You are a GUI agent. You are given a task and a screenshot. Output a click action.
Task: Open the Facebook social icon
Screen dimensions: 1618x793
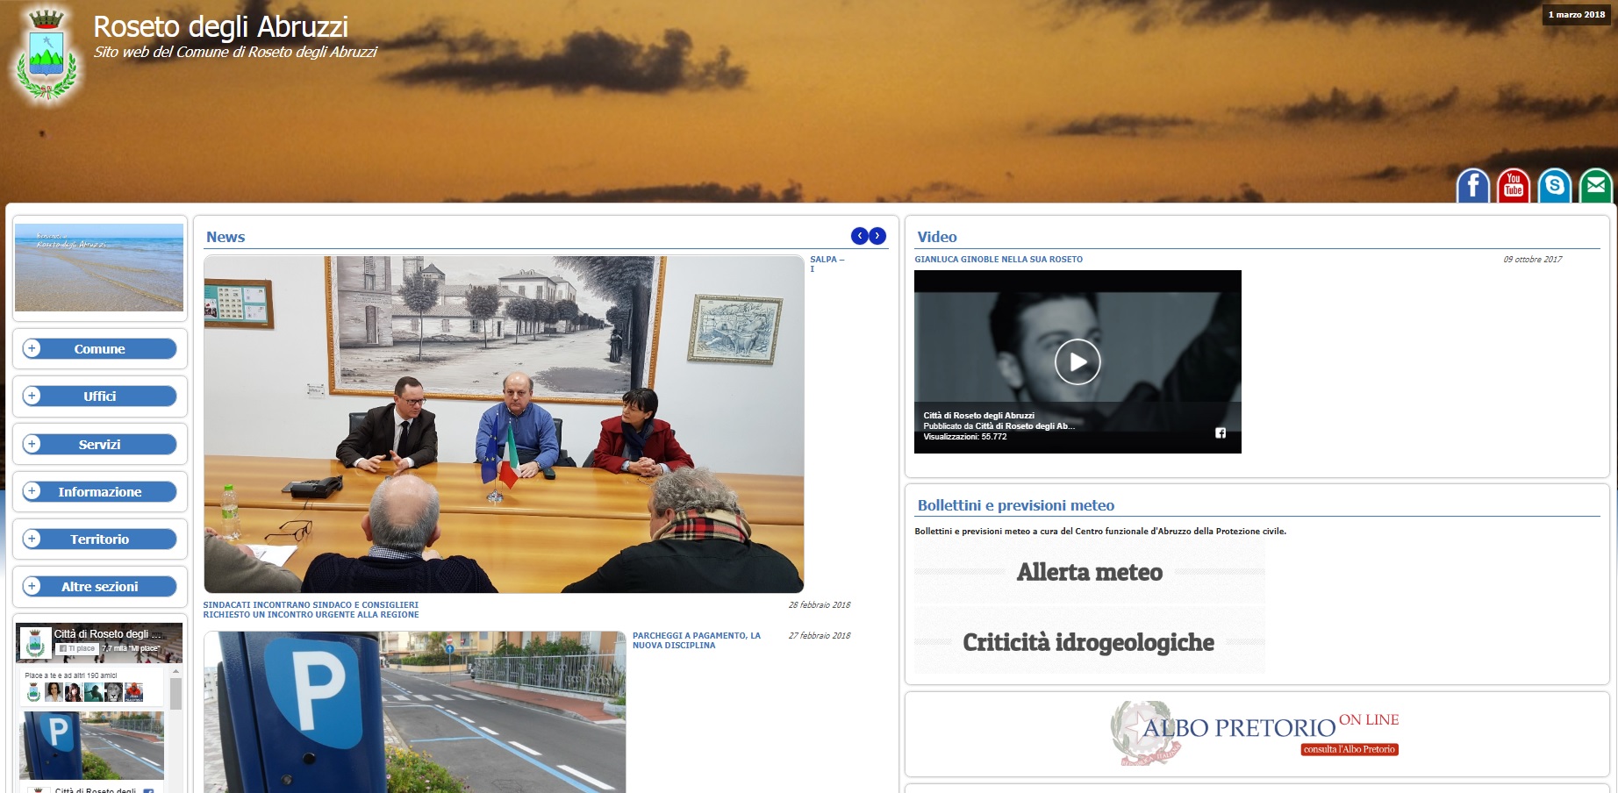point(1473,186)
